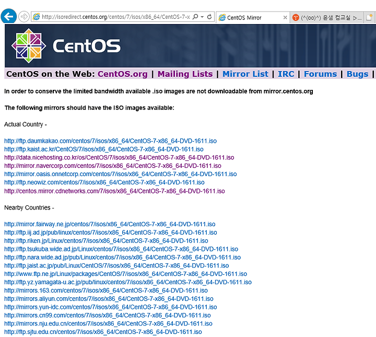Open the ftp.nara.wide.ad.jp ISO link
The width and height of the screenshot is (376, 337).
(123, 258)
